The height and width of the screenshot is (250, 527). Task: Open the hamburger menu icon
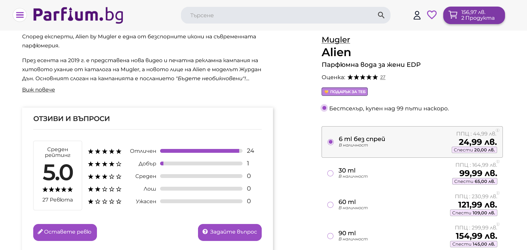click(x=20, y=15)
